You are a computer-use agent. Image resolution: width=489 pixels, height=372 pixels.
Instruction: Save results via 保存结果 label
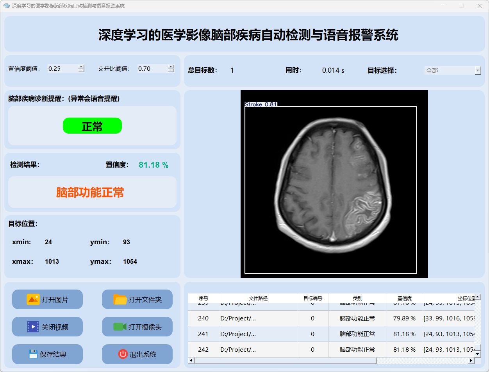pyautogui.click(x=53, y=354)
